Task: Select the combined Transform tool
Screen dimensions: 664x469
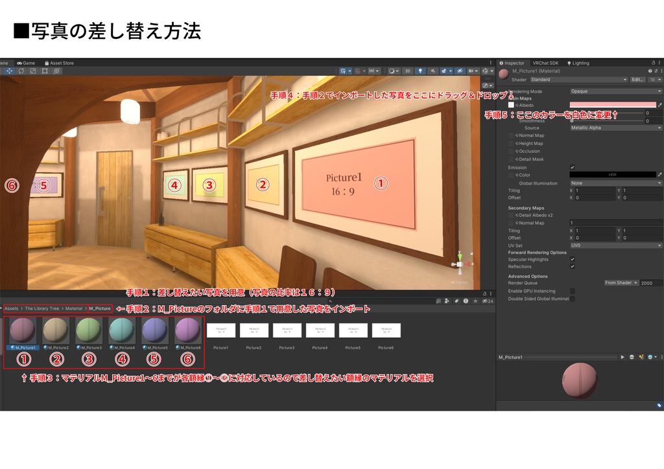Action: (x=57, y=71)
